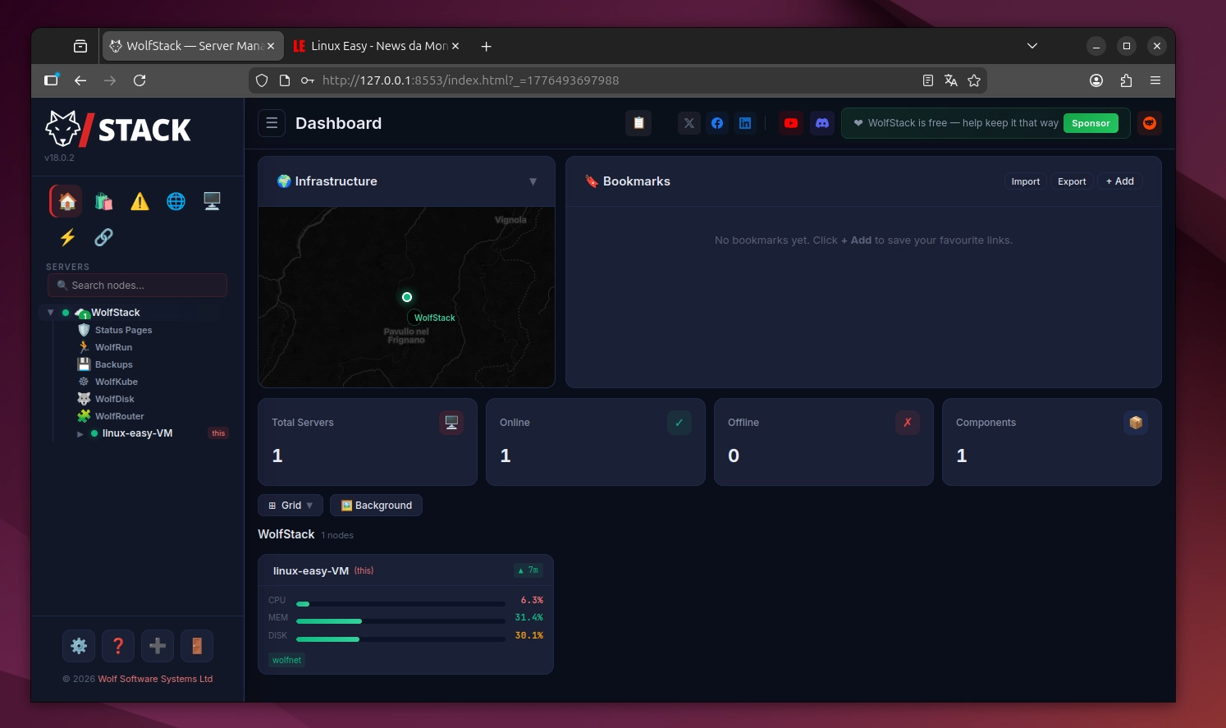Click the MEM usage progress bar
This screenshot has height=728, width=1226.
[400, 621]
